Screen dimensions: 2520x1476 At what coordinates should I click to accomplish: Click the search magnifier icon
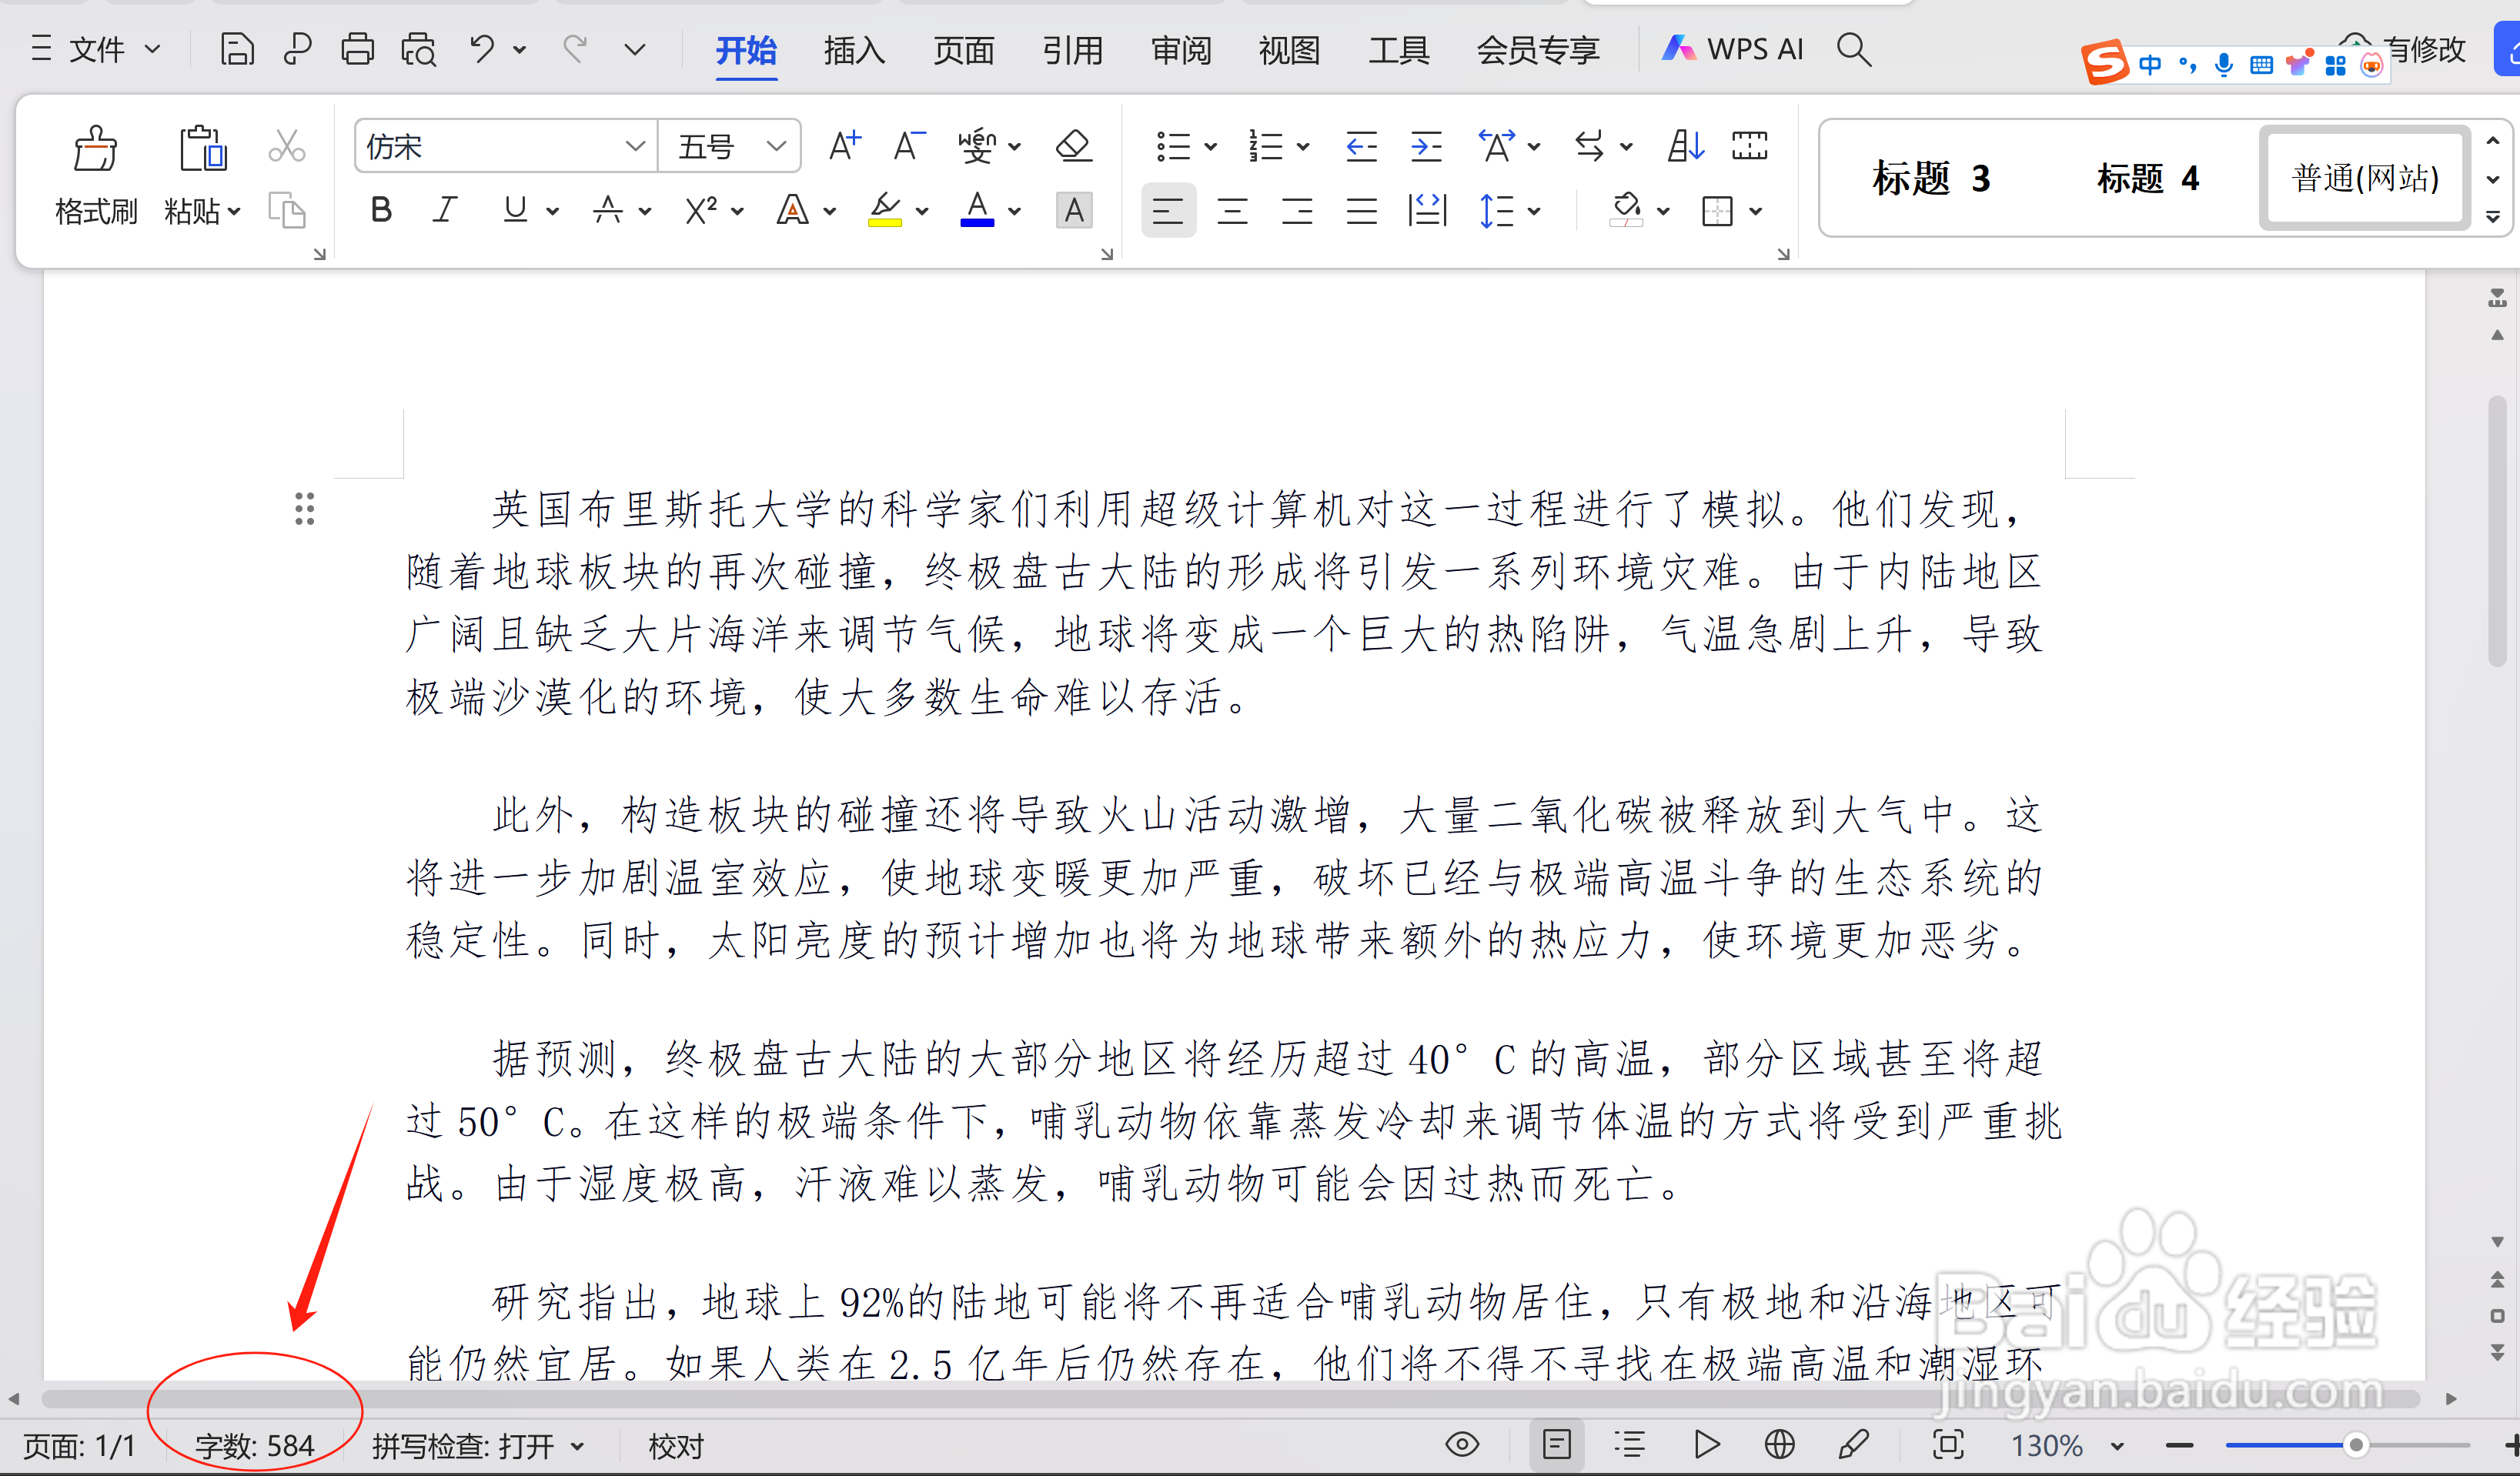click(x=1853, y=49)
